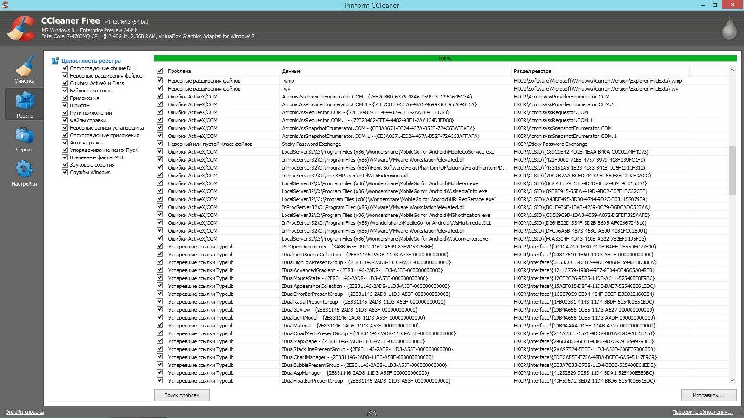
Task: Toggle Звуковые события checkbox
Action: pos(65,165)
